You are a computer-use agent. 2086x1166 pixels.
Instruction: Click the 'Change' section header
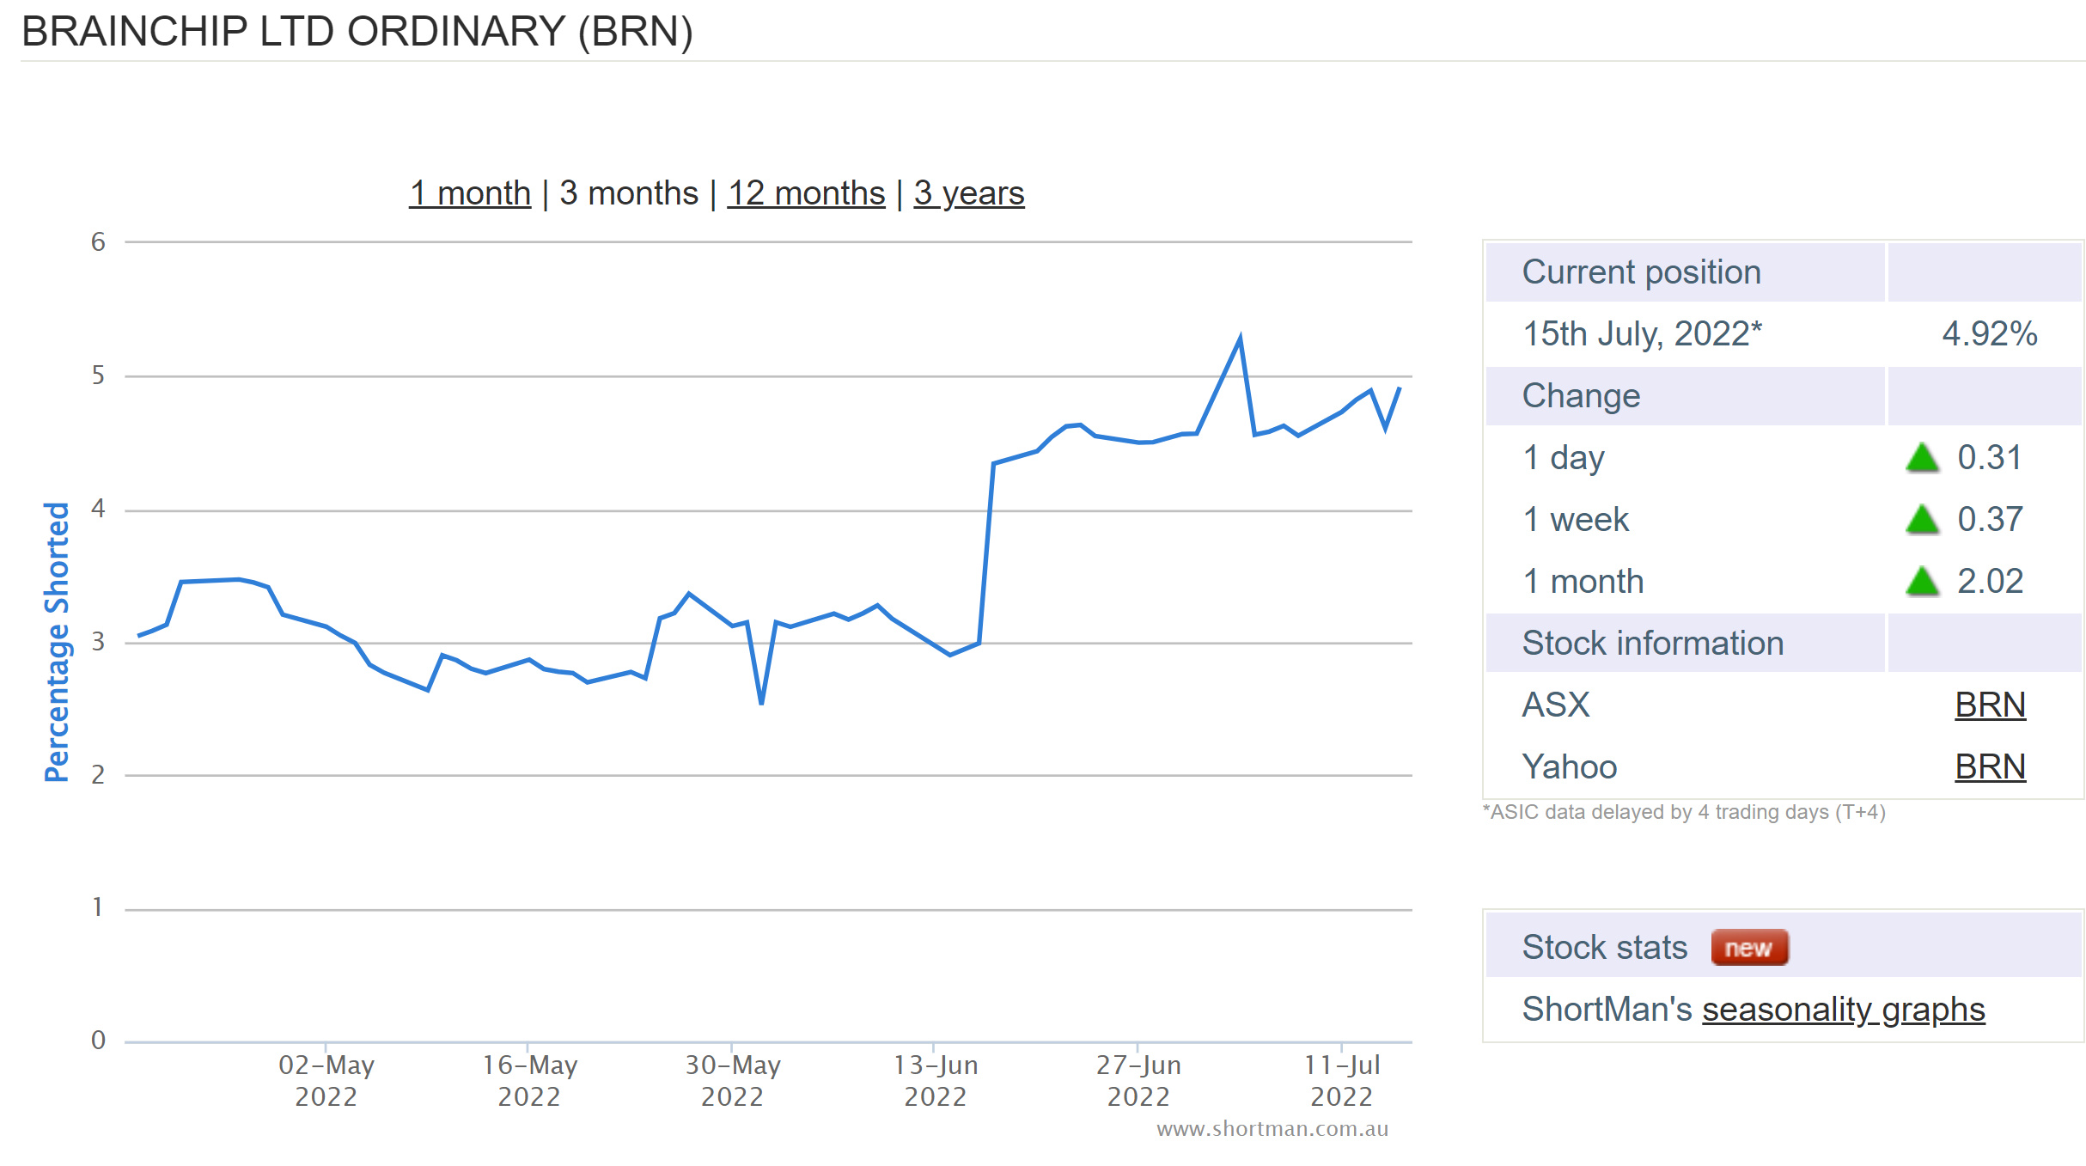tap(1581, 396)
